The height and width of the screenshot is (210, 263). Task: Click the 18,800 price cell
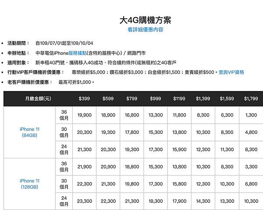132,167
